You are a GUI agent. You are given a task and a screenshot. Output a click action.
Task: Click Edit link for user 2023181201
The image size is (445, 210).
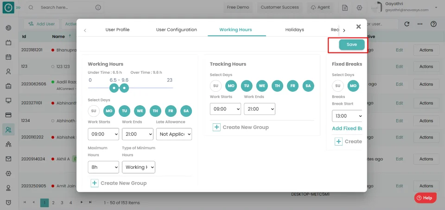pos(399,50)
